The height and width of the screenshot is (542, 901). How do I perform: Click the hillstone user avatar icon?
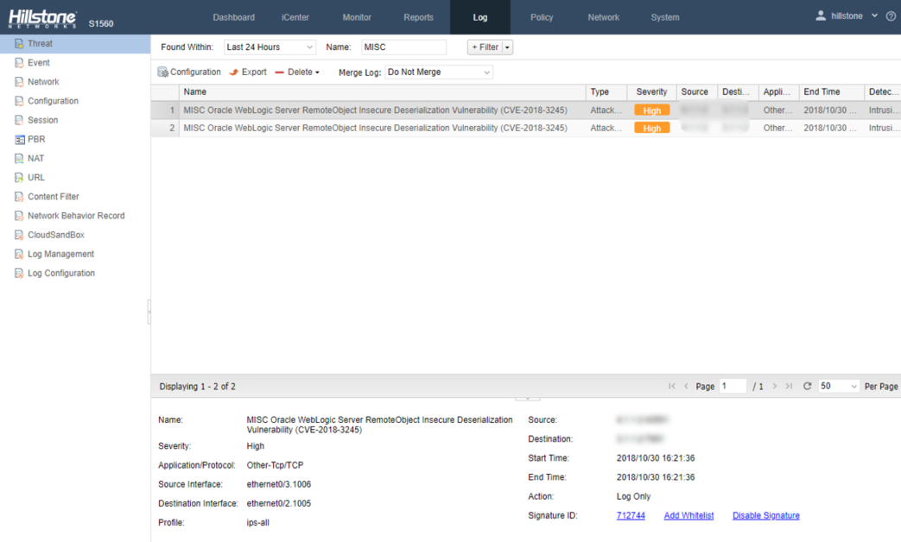pos(821,16)
